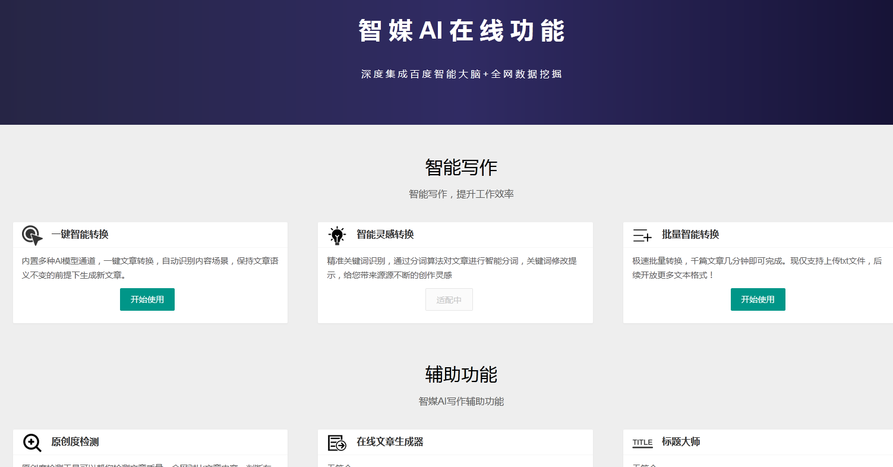Click the cursor icon beside 一键智能转换

[x=32, y=235]
